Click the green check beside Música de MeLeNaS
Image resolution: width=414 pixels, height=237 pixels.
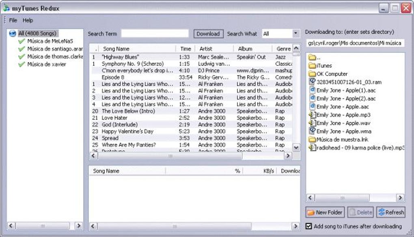click(x=22, y=41)
